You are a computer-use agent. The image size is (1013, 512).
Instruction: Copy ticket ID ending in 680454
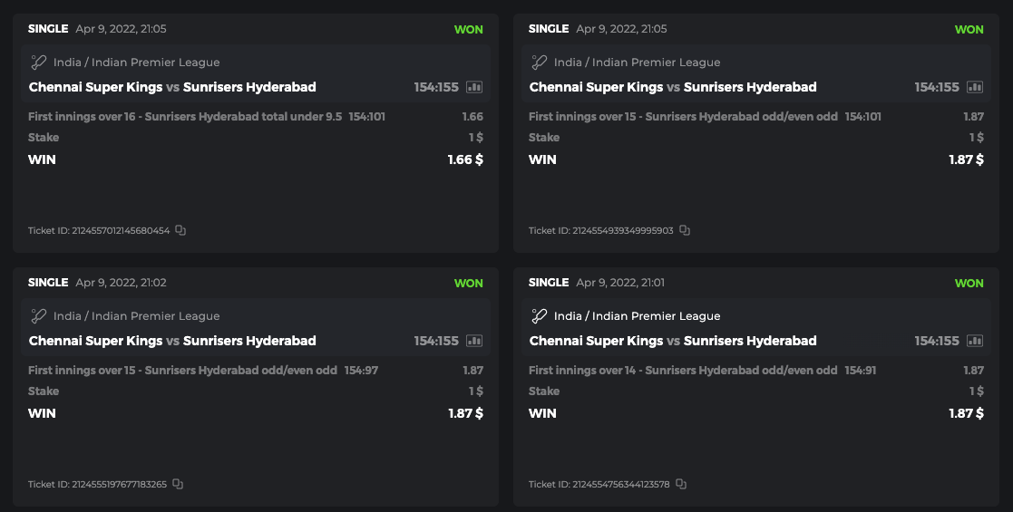[180, 230]
